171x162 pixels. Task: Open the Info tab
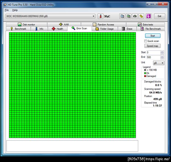click(39, 29)
